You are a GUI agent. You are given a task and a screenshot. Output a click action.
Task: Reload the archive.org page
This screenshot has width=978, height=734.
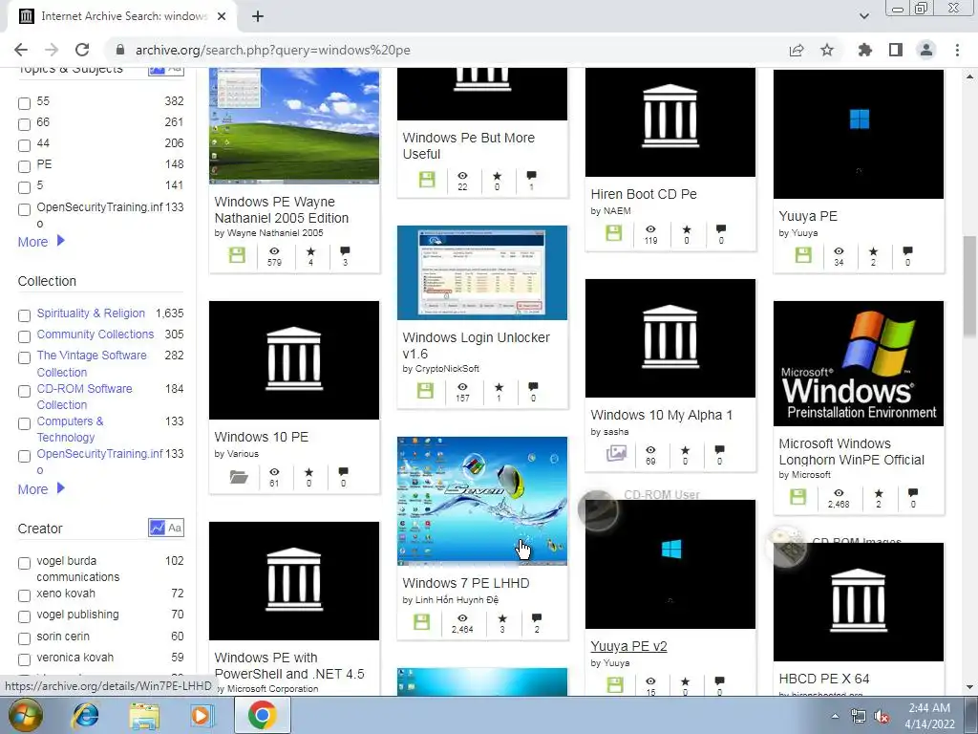[x=82, y=50]
